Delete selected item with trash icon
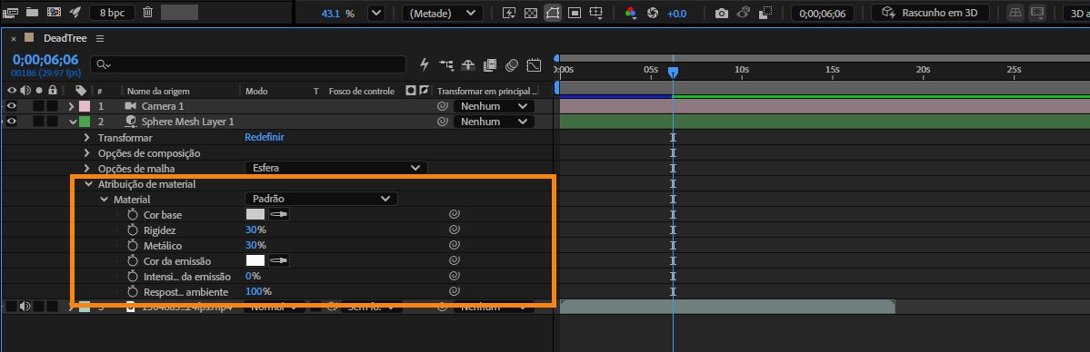This screenshot has width=1090, height=352. point(147,13)
